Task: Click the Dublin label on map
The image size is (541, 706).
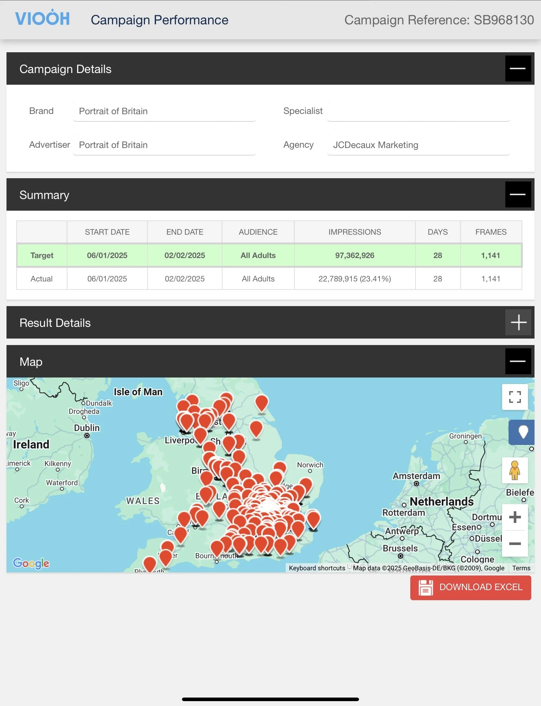Action: (87, 428)
